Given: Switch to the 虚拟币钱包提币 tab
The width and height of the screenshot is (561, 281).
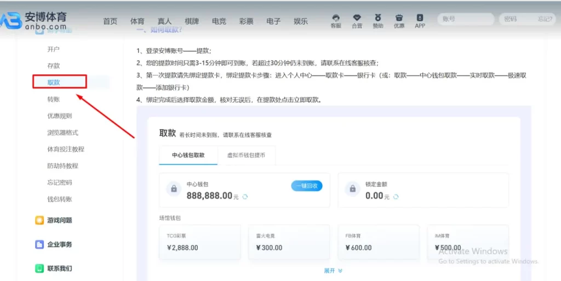Looking at the screenshot, I should [x=246, y=155].
